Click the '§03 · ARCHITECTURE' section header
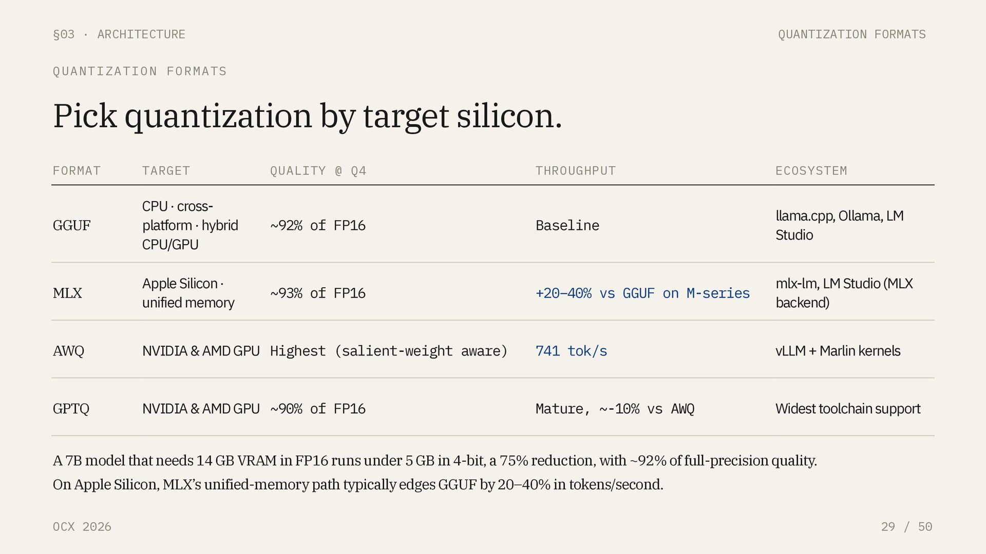986x554 pixels. tap(119, 34)
